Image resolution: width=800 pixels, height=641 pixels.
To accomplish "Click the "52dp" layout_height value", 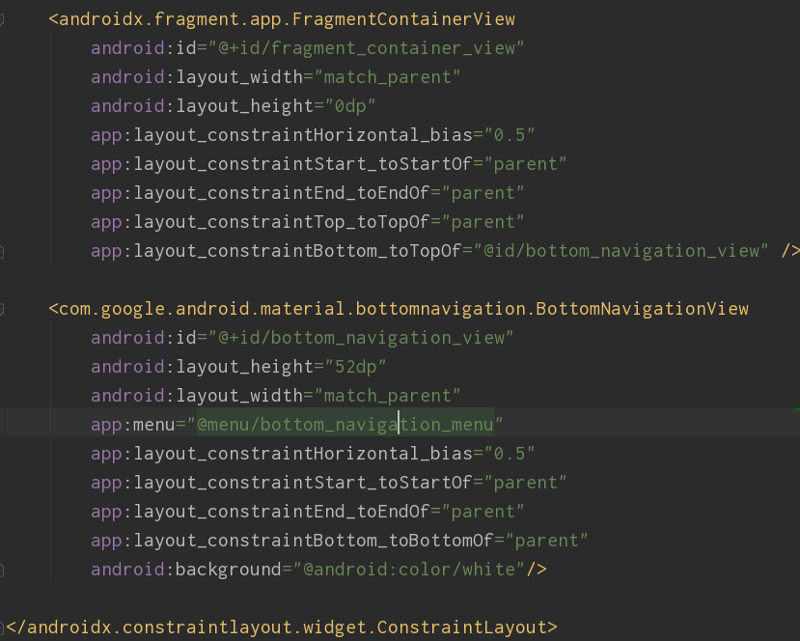I will [356, 367].
